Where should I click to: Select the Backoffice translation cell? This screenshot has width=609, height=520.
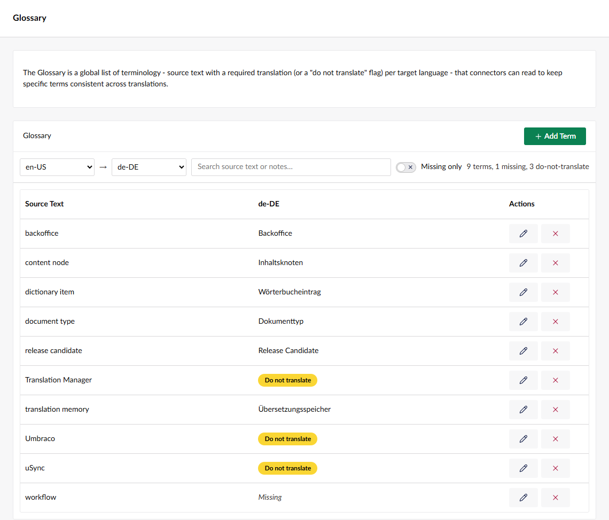275,233
